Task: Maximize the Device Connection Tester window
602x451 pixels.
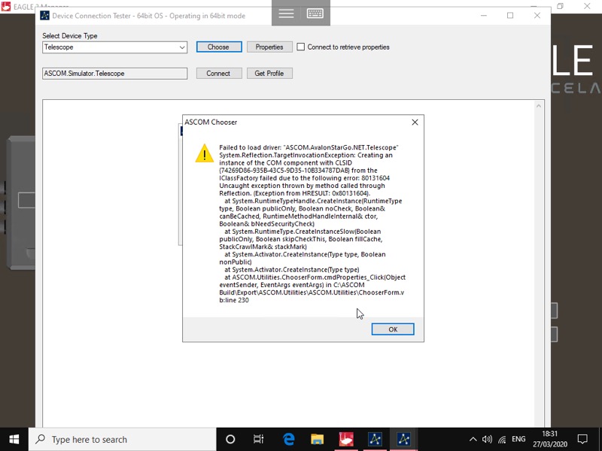Action: (510, 15)
